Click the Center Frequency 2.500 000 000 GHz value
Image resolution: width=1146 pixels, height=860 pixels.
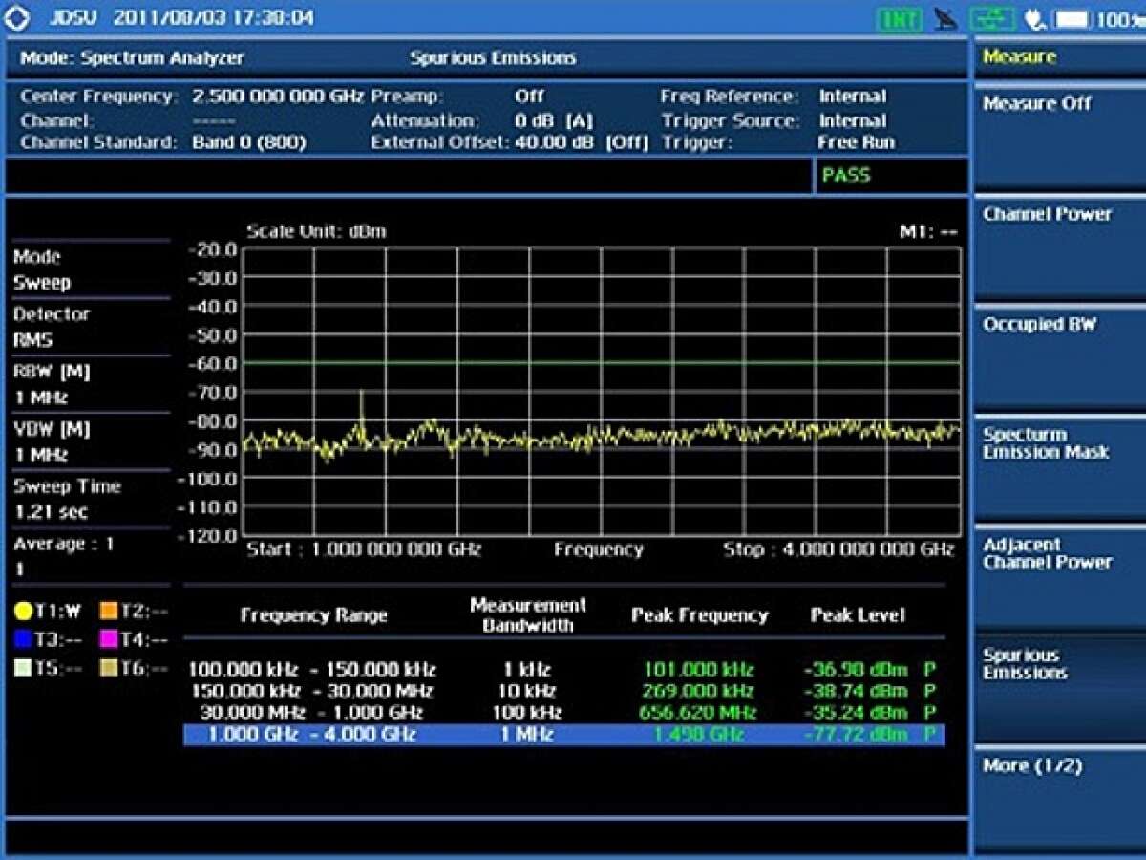click(278, 97)
